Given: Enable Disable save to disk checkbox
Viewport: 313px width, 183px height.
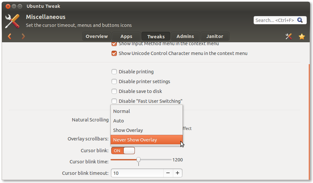Looking at the screenshot, I should (x=114, y=91).
